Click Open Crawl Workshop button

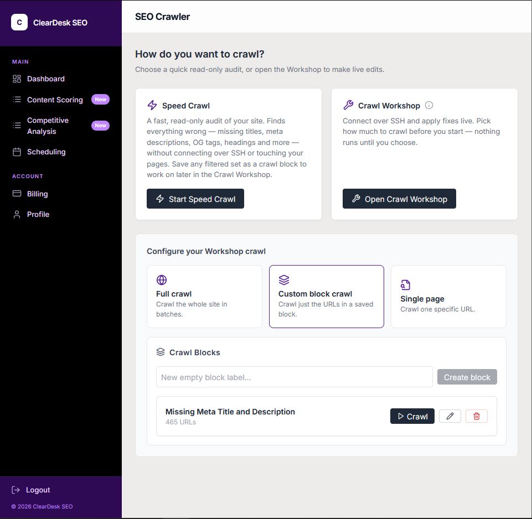tap(399, 199)
